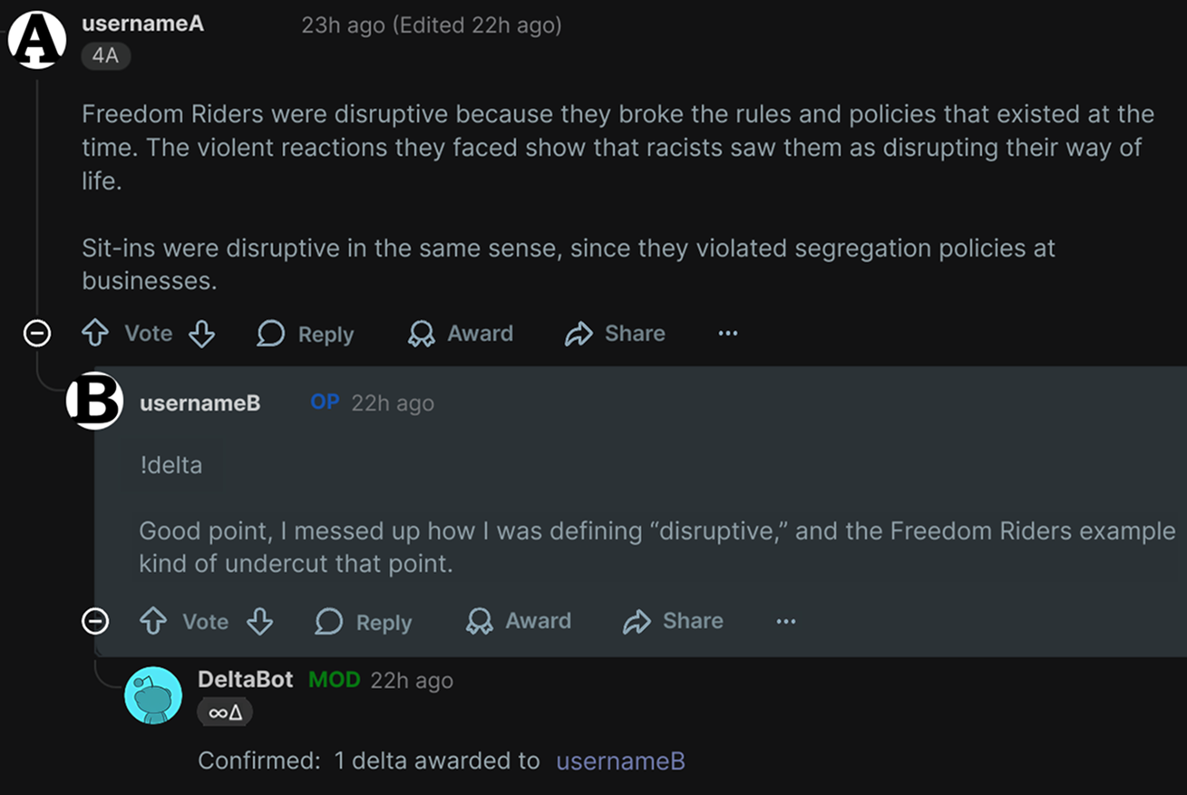Collapse usernameA's comment thread
This screenshot has height=795, width=1187.
(x=37, y=334)
